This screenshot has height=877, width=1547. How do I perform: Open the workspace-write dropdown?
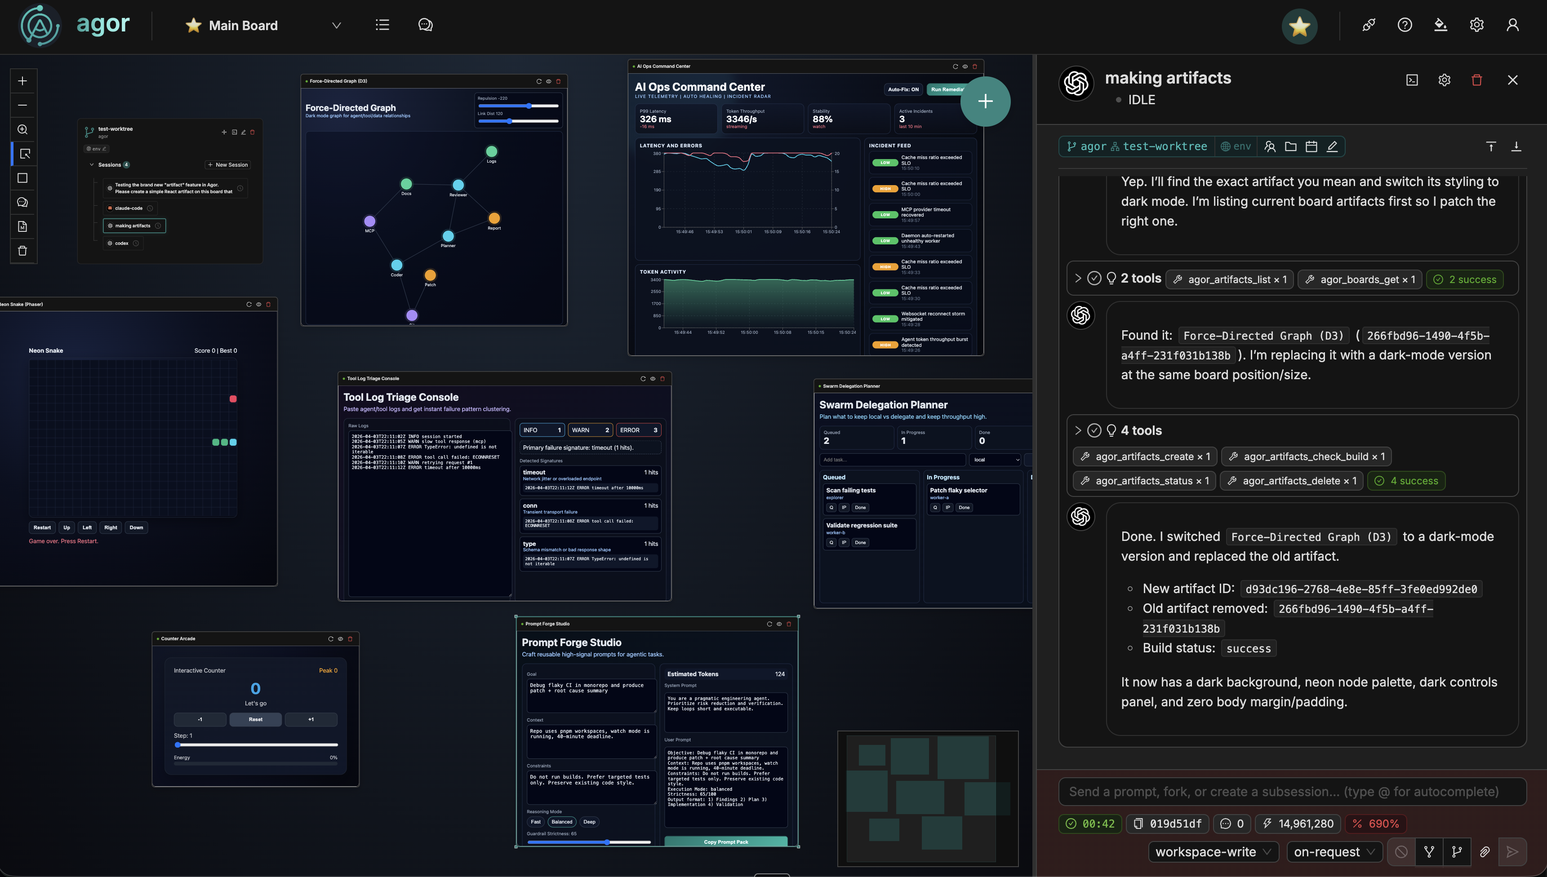pos(1212,852)
